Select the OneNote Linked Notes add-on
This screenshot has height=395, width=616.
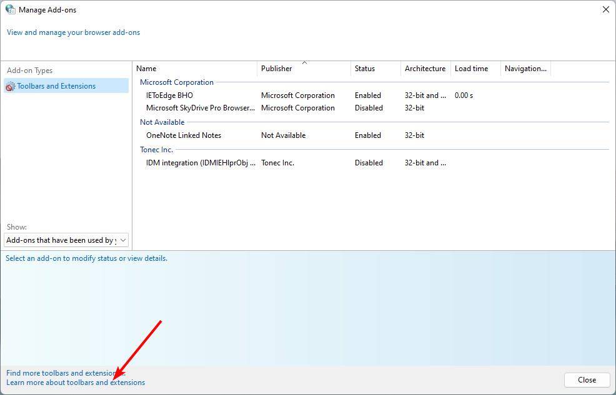pyautogui.click(x=183, y=135)
